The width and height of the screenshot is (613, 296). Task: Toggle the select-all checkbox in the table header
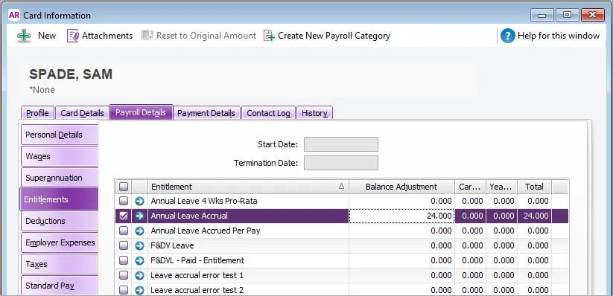[x=124, y=187]
